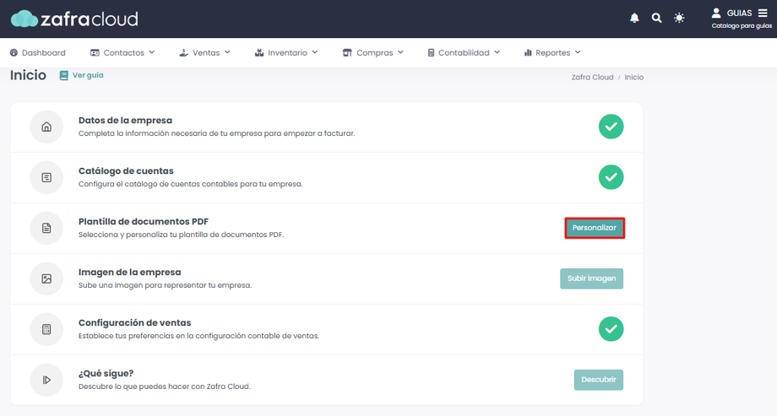Screen dimensions: 777x416
Task: Click the Dashboard gauge icon
Action: (x=14, y=52)
